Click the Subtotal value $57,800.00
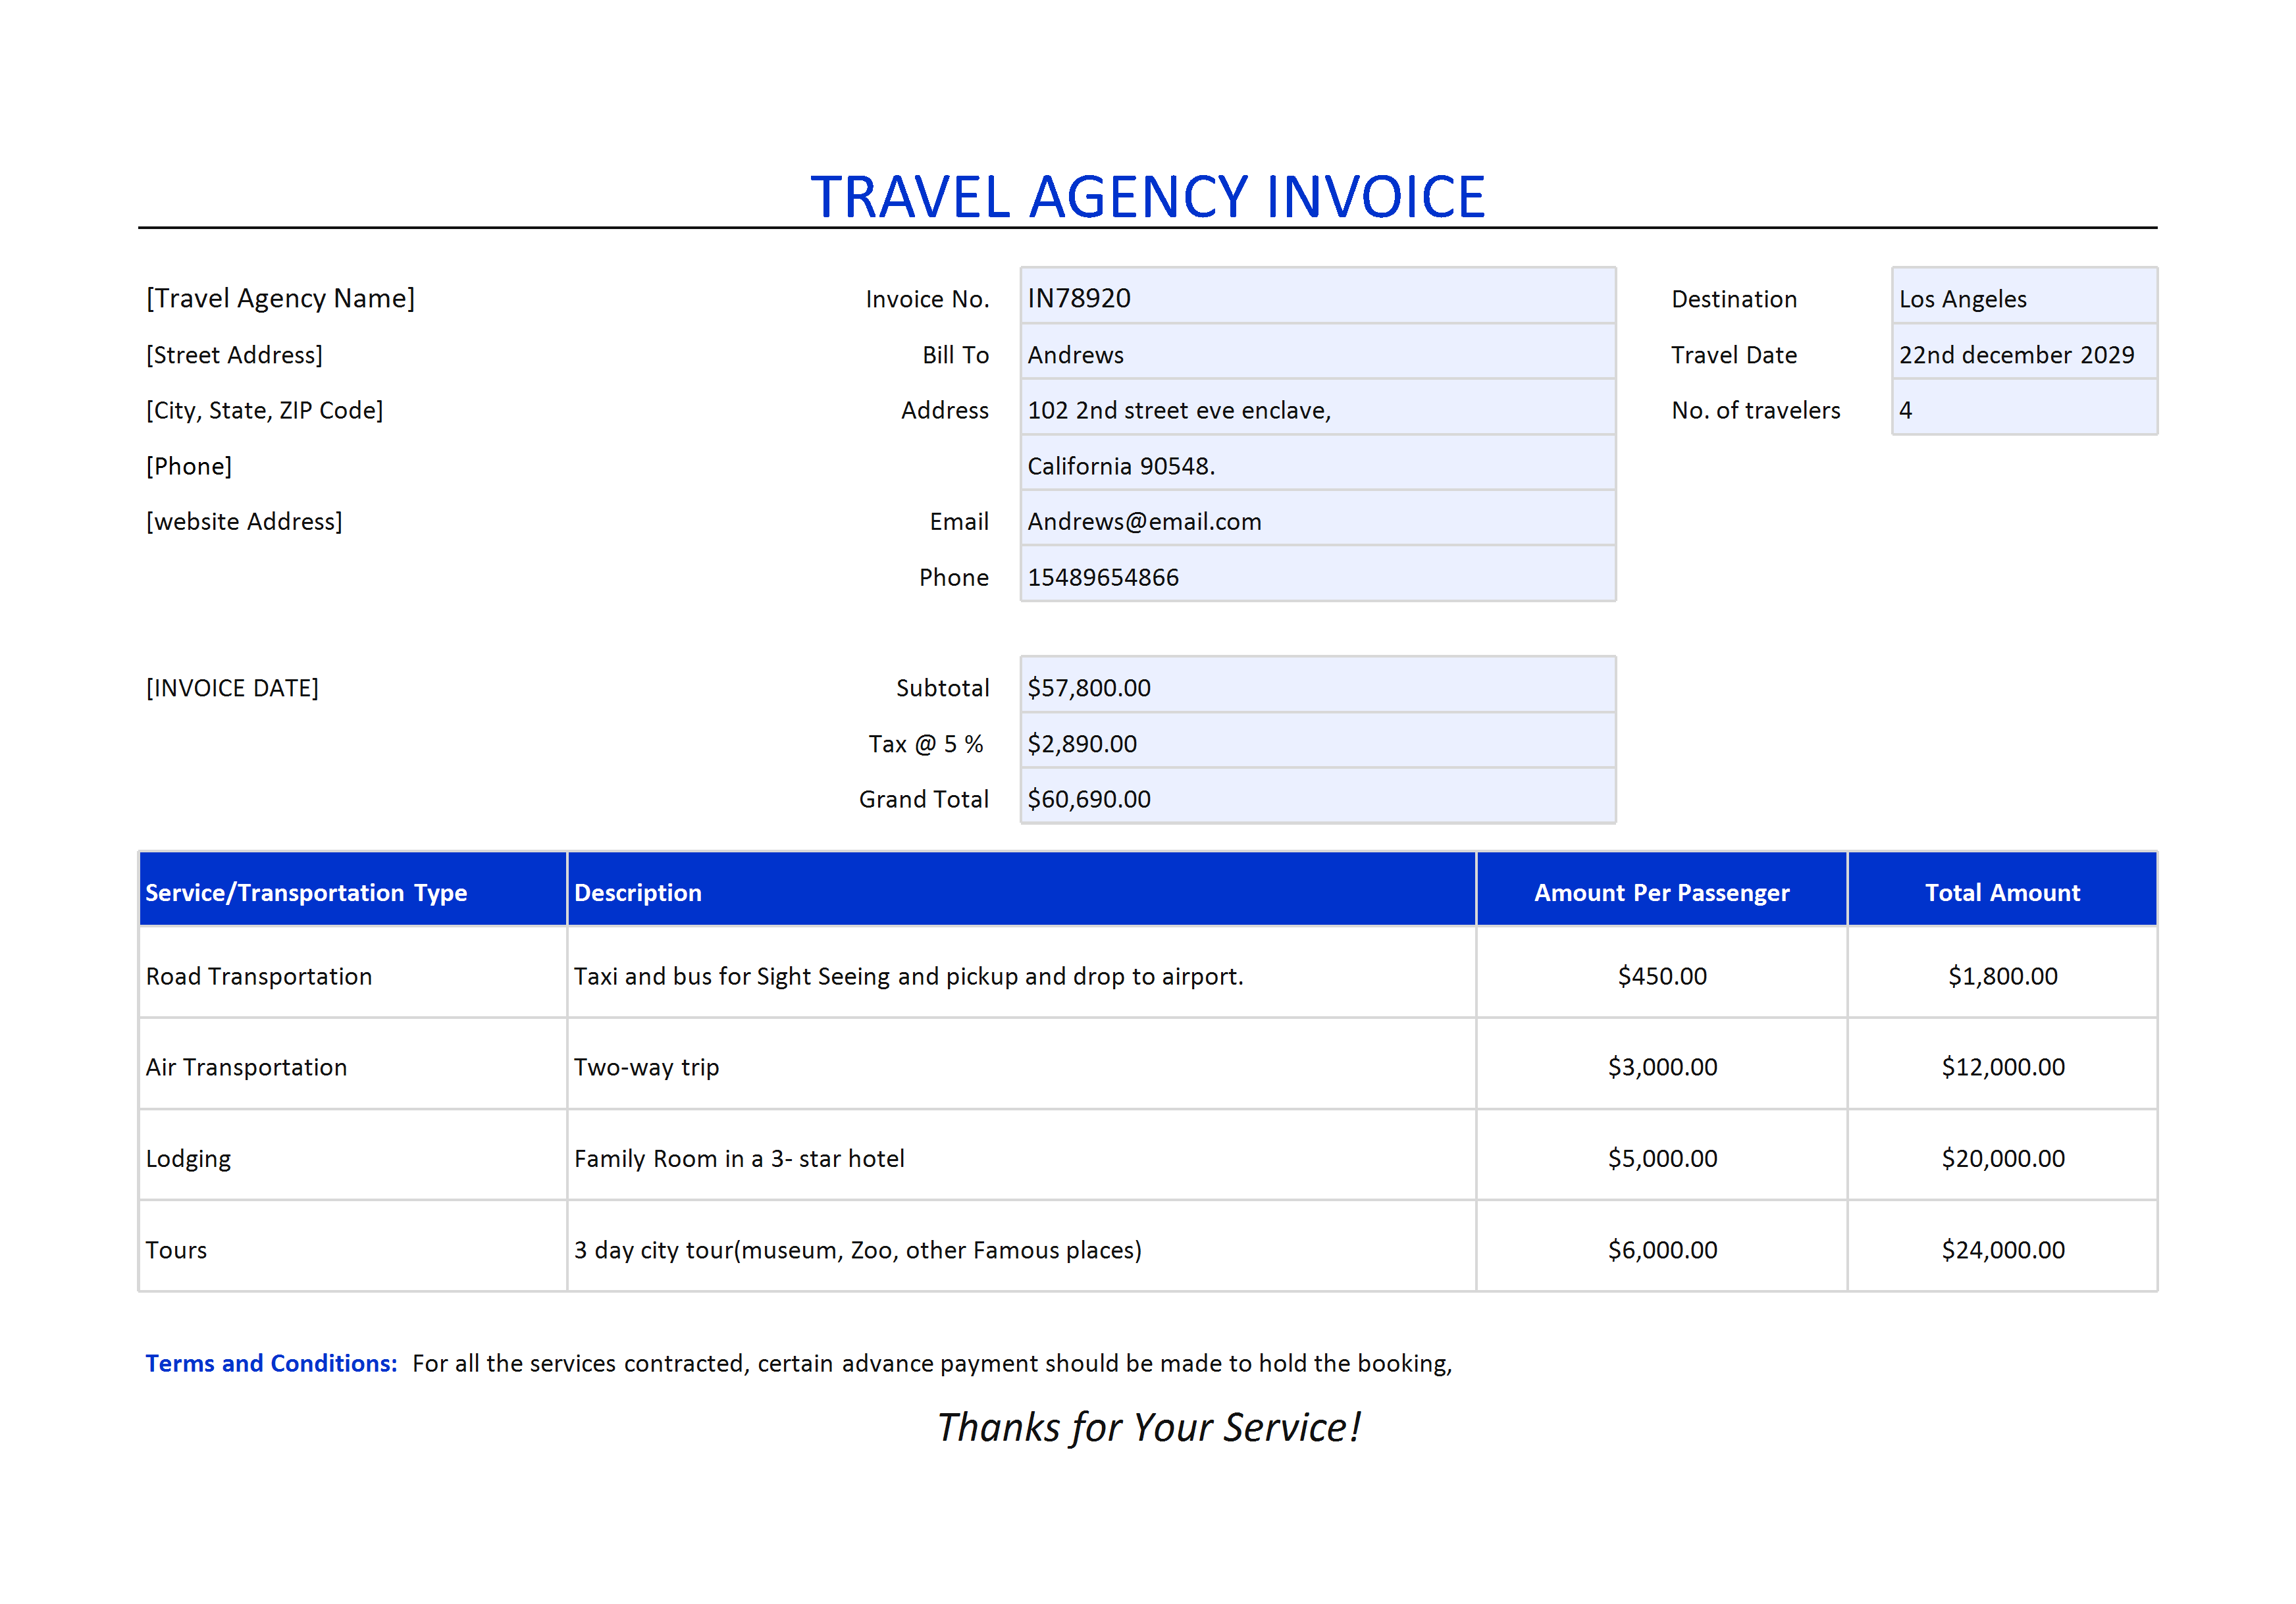Image resolution: width=2296 pixels, height=1604 pixels. [x=1318, y=685]
